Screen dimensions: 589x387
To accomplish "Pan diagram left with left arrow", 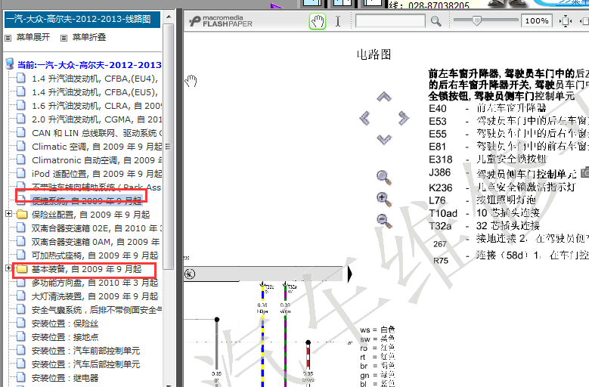I will [x=364, y=118].
